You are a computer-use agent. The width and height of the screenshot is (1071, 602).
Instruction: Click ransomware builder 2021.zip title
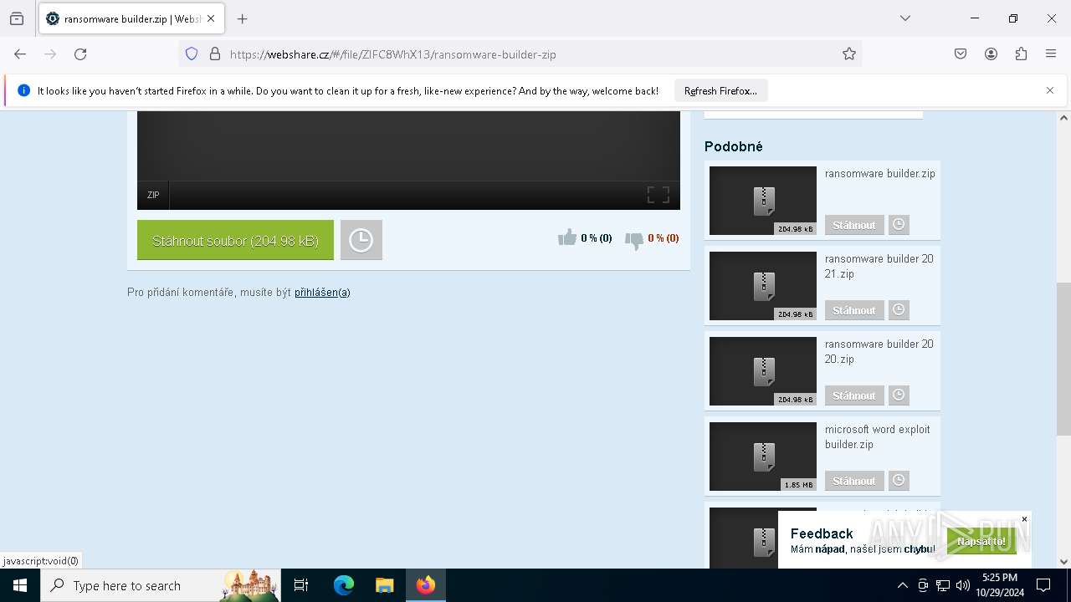coord(879,267)
